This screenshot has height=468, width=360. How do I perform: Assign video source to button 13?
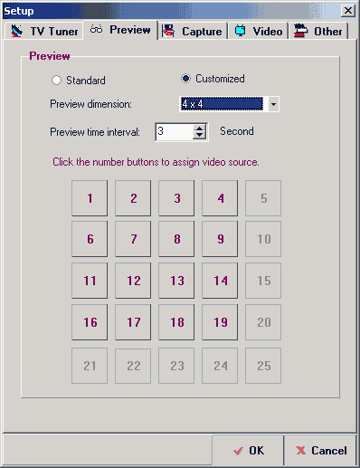(176, 281)
